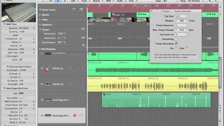Click the Window ticks value field
Image resolution: width=224 pixels, height=126 pixels.
click(x=181, y=21)
